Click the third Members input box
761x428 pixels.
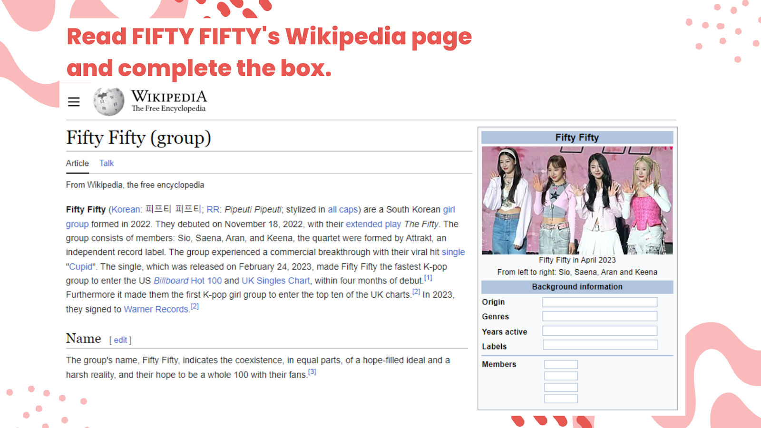click(x=561, y=388)
